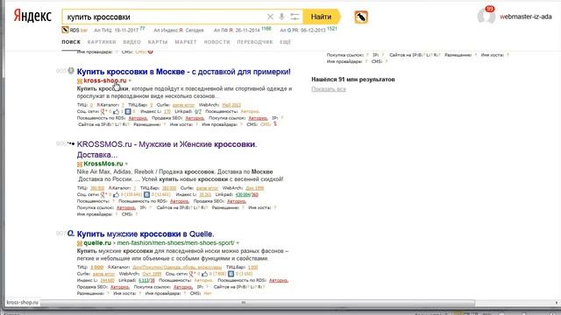Click Facebook like icon in kross-shop.ru stats
The image size is (561, 315).
pyautogui.click(x=116, y=112)
